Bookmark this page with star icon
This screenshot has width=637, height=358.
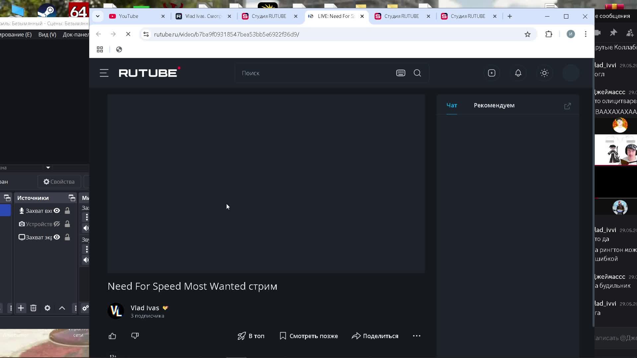click(528, 34)
